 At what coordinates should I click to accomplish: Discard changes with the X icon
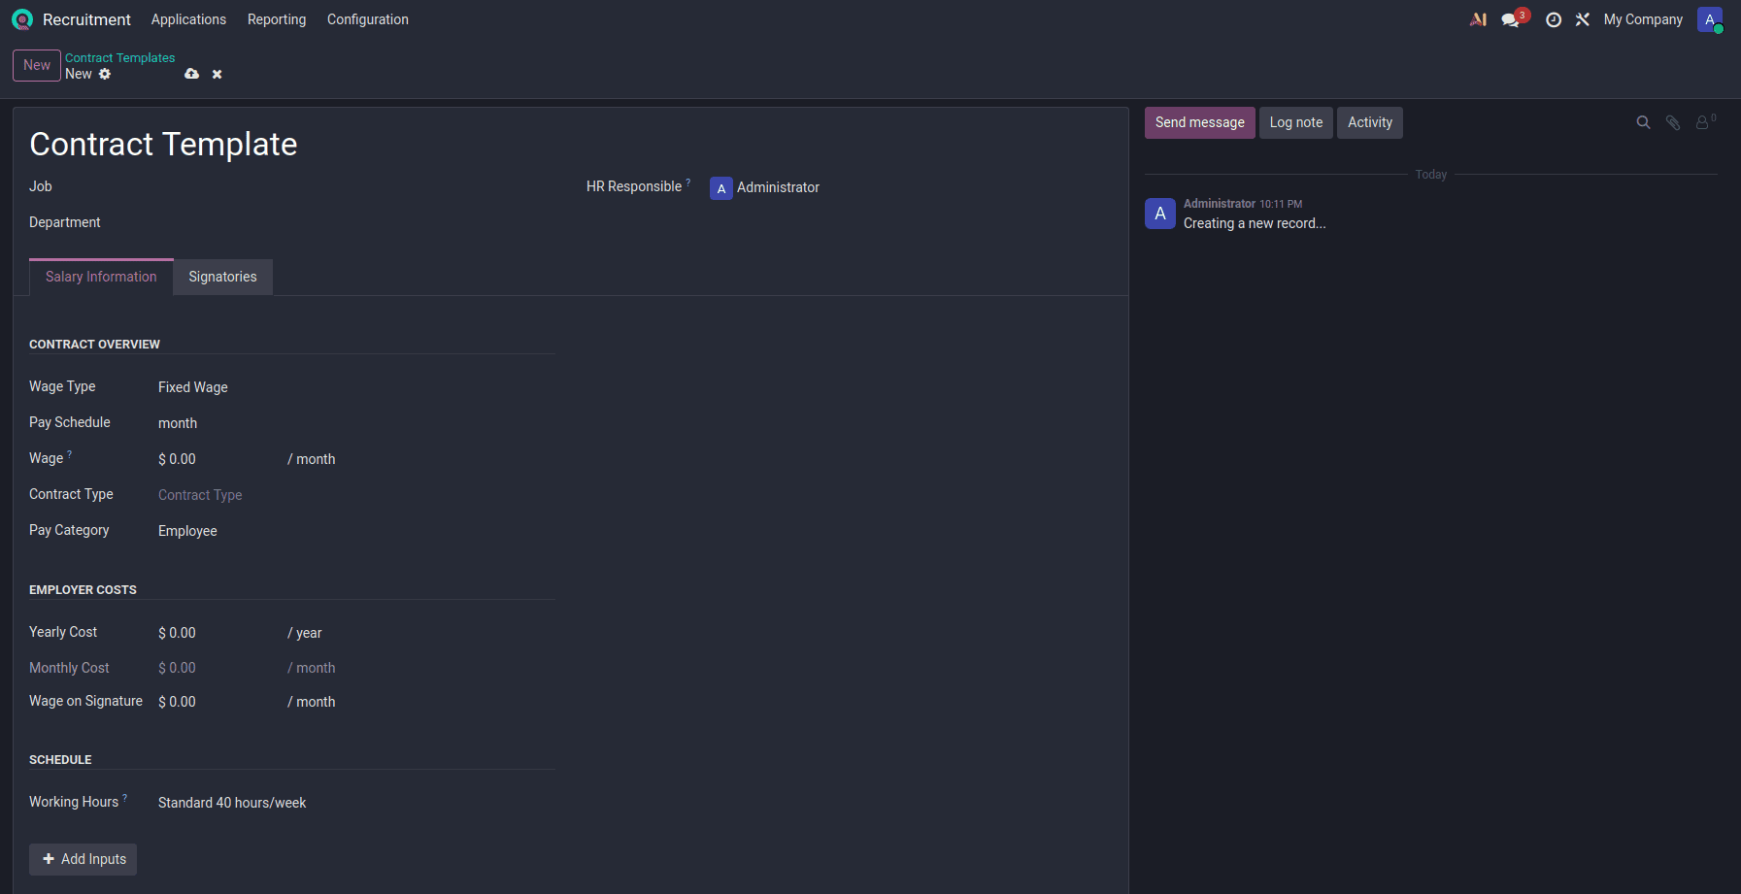coord(218,74)
